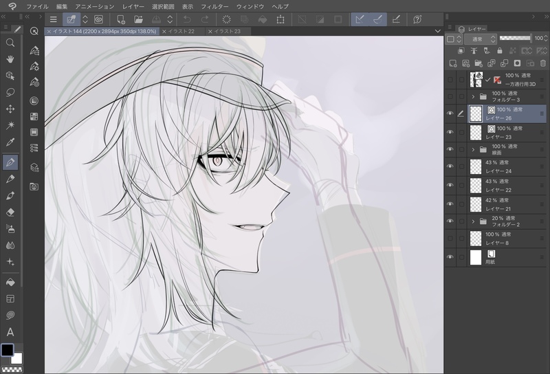Click the Open file folder icon
The image size is (550, 374).
coord(139,19)
